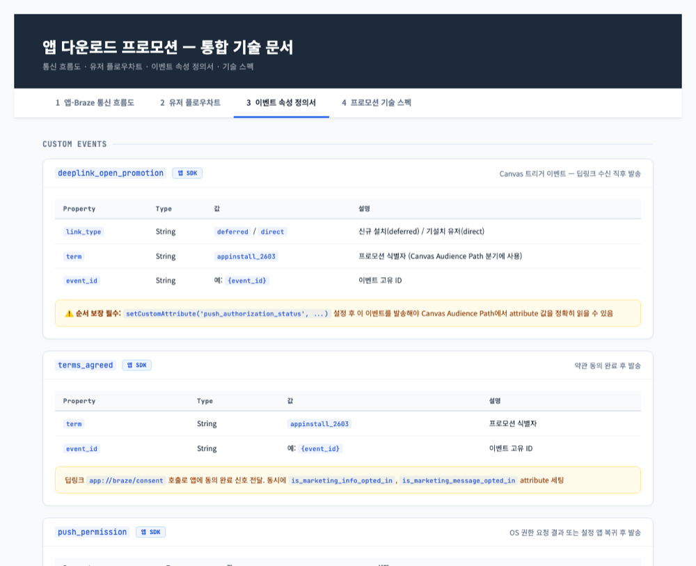Viewport: 696px width, 566px height.
Task: Click appinstall_2603 in terms_agreed table
Action: (x=319, y=424)
